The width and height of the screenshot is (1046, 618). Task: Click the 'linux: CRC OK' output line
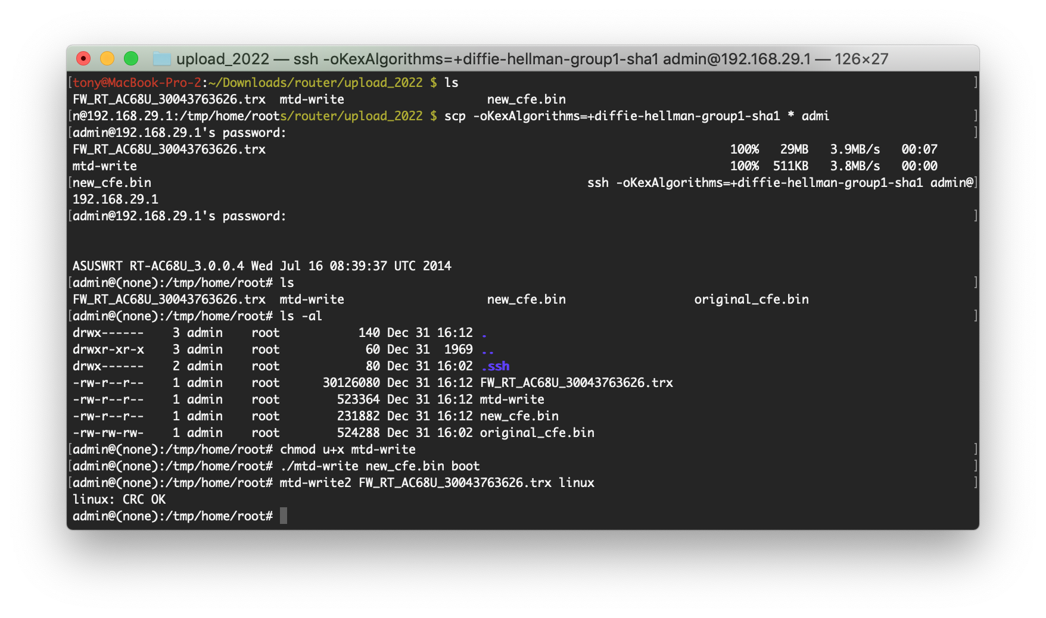tap(119, 500)
